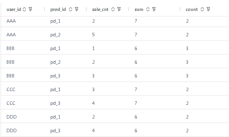Click the count column header label
The height and width of the screenshot is (137, 229).
pyautogui.click(x=192, y=10)
